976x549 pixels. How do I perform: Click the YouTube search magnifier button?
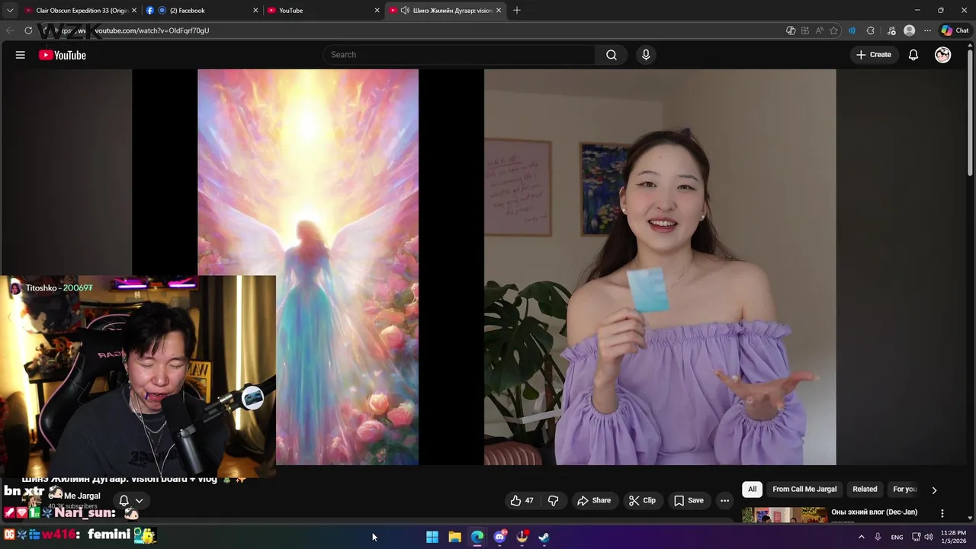tap(612, 55)
